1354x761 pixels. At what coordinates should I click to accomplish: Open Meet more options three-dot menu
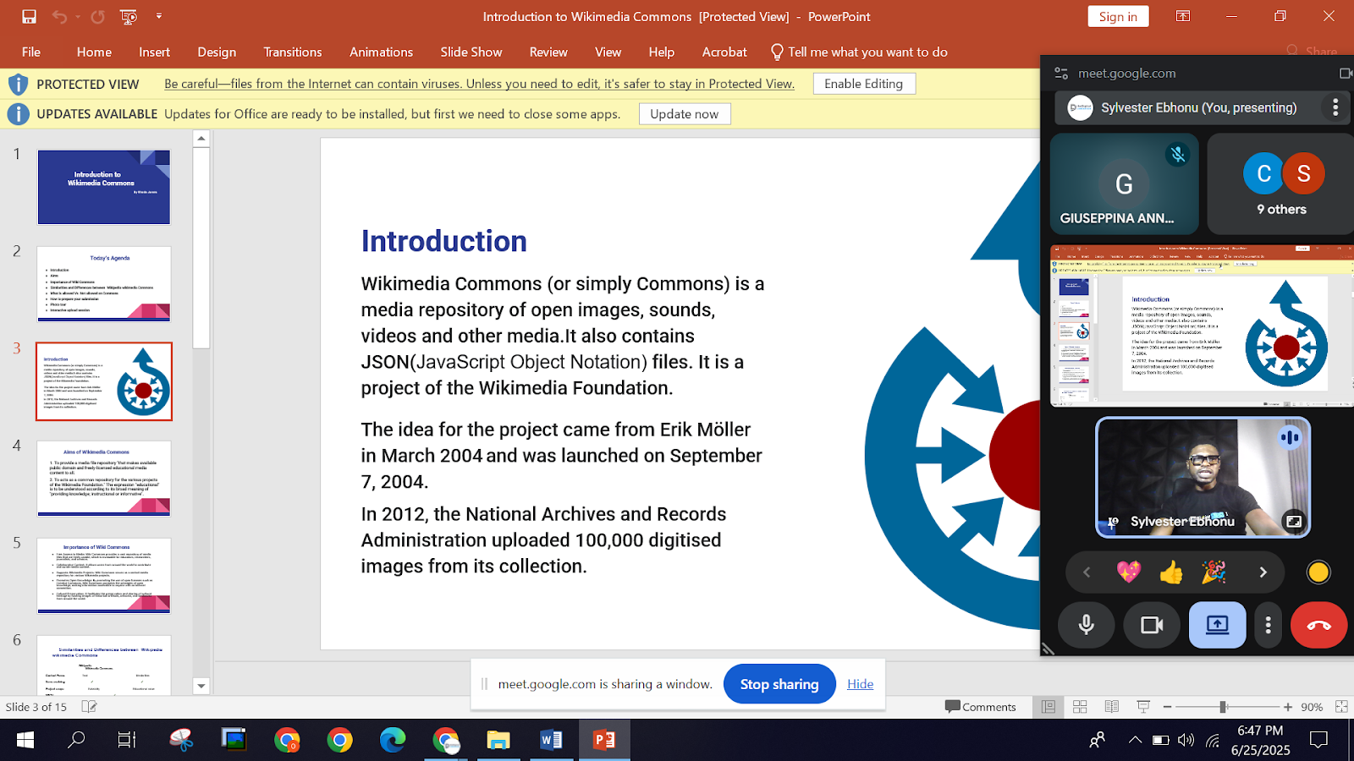1268,625
